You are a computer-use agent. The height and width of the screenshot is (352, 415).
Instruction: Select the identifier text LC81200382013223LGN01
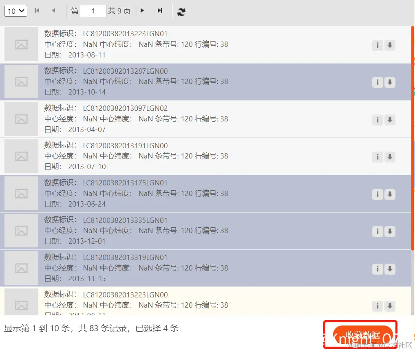point(125,34)
